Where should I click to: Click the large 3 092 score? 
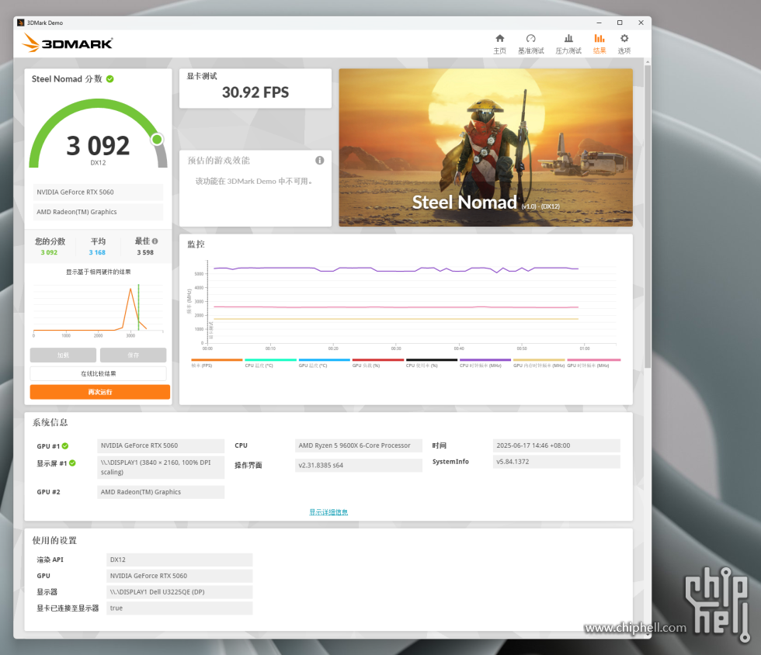[98, 146]
